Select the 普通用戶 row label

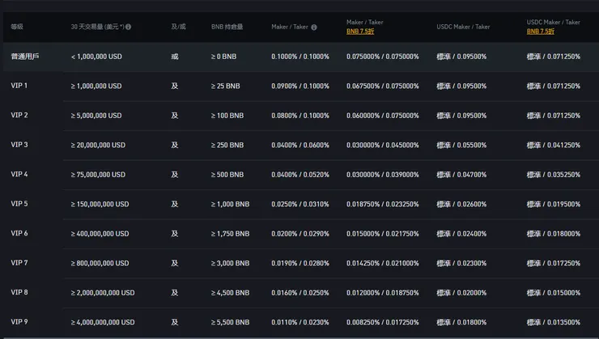pos(24,57)
